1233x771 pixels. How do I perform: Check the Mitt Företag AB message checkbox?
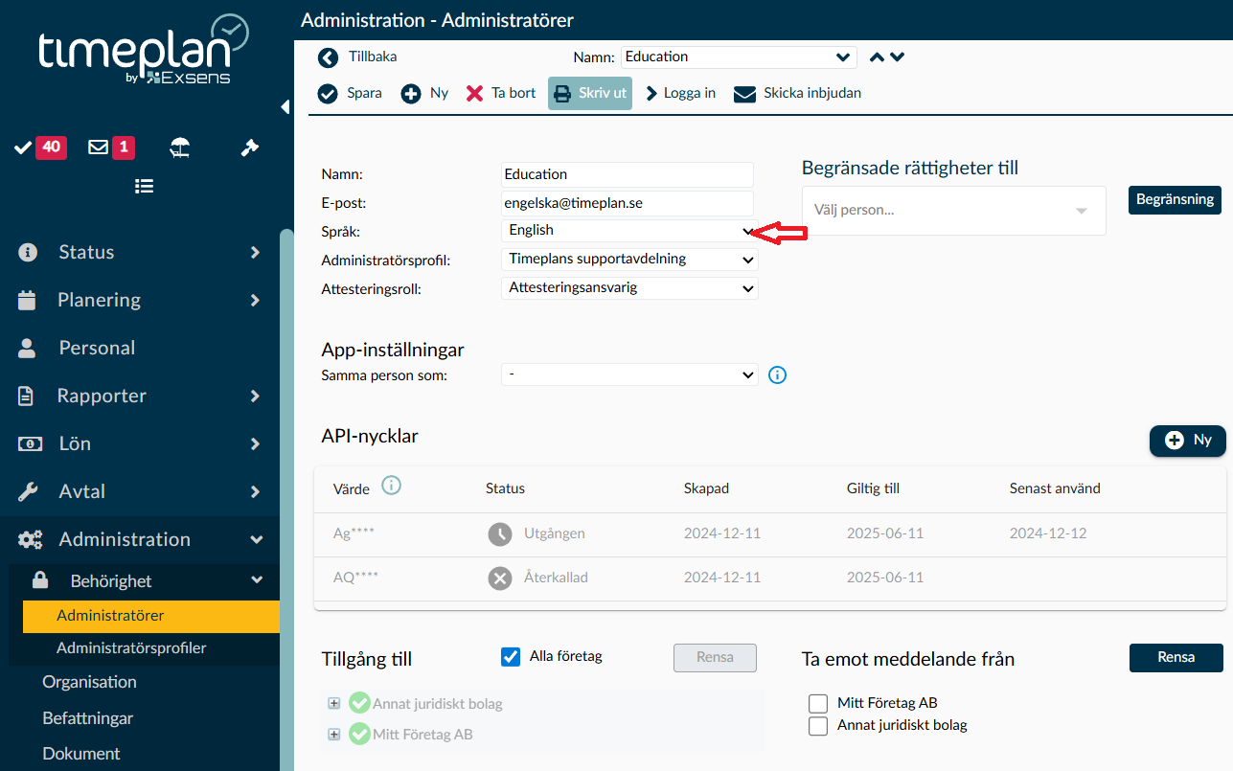pyautogui.click(x=818, y=703)
